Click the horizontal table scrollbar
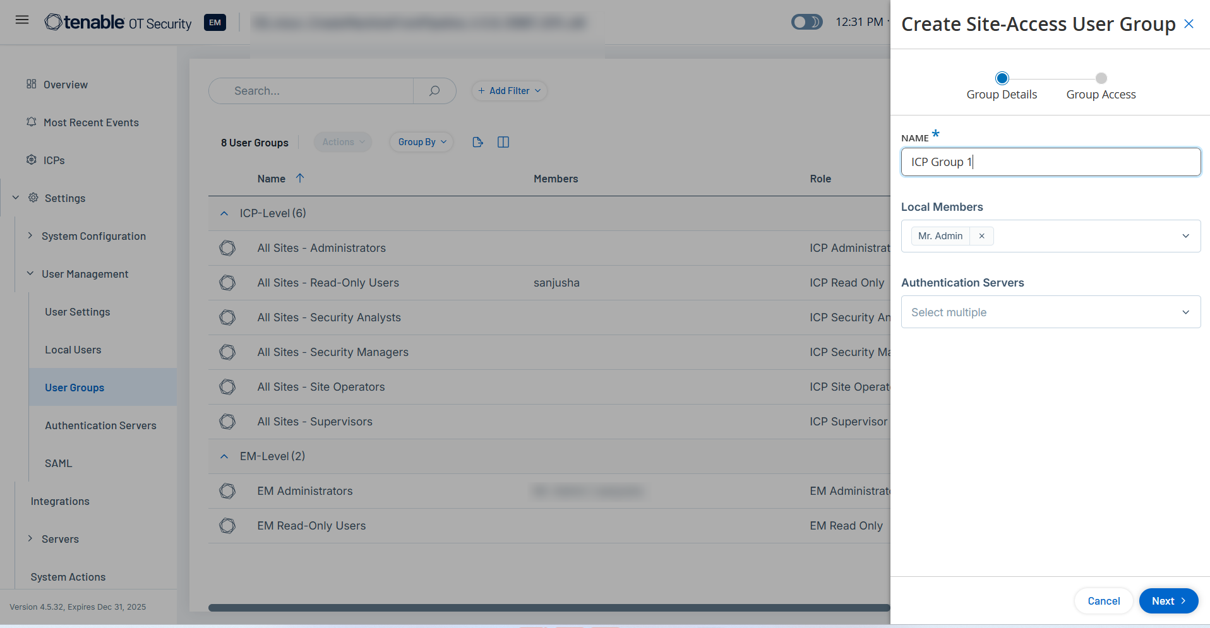This screenshot has height=628, width=1210. pos(548,608)
